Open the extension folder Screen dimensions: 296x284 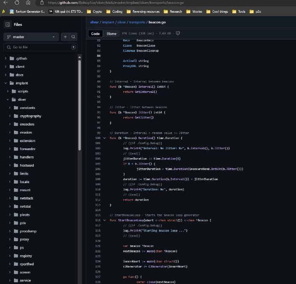tap(27, 141)
